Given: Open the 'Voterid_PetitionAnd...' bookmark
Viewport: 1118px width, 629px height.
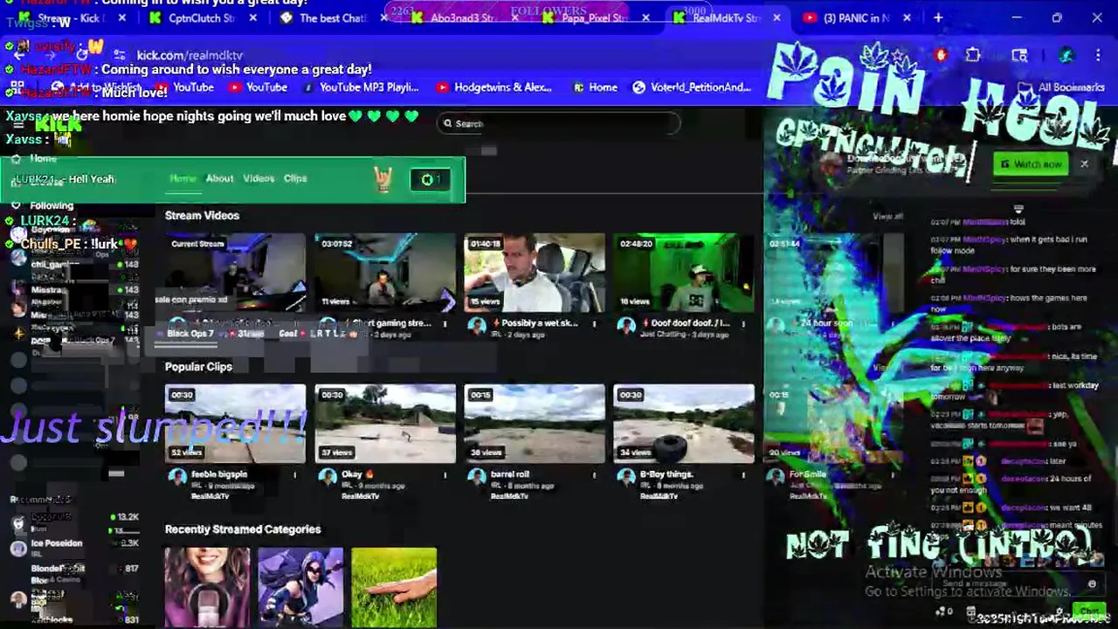Looking at the screenshot, I should click(692, 87).
